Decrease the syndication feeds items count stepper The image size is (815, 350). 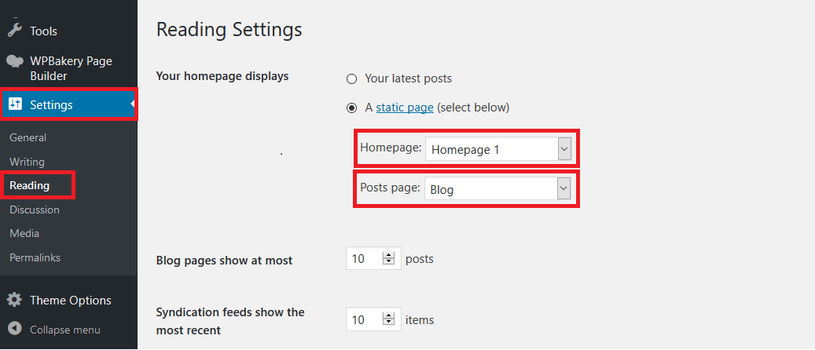[x=389, y=322]
